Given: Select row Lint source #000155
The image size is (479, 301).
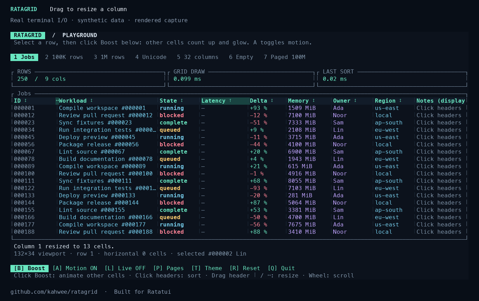Looking at the screenshot, I should coord(239,210).
